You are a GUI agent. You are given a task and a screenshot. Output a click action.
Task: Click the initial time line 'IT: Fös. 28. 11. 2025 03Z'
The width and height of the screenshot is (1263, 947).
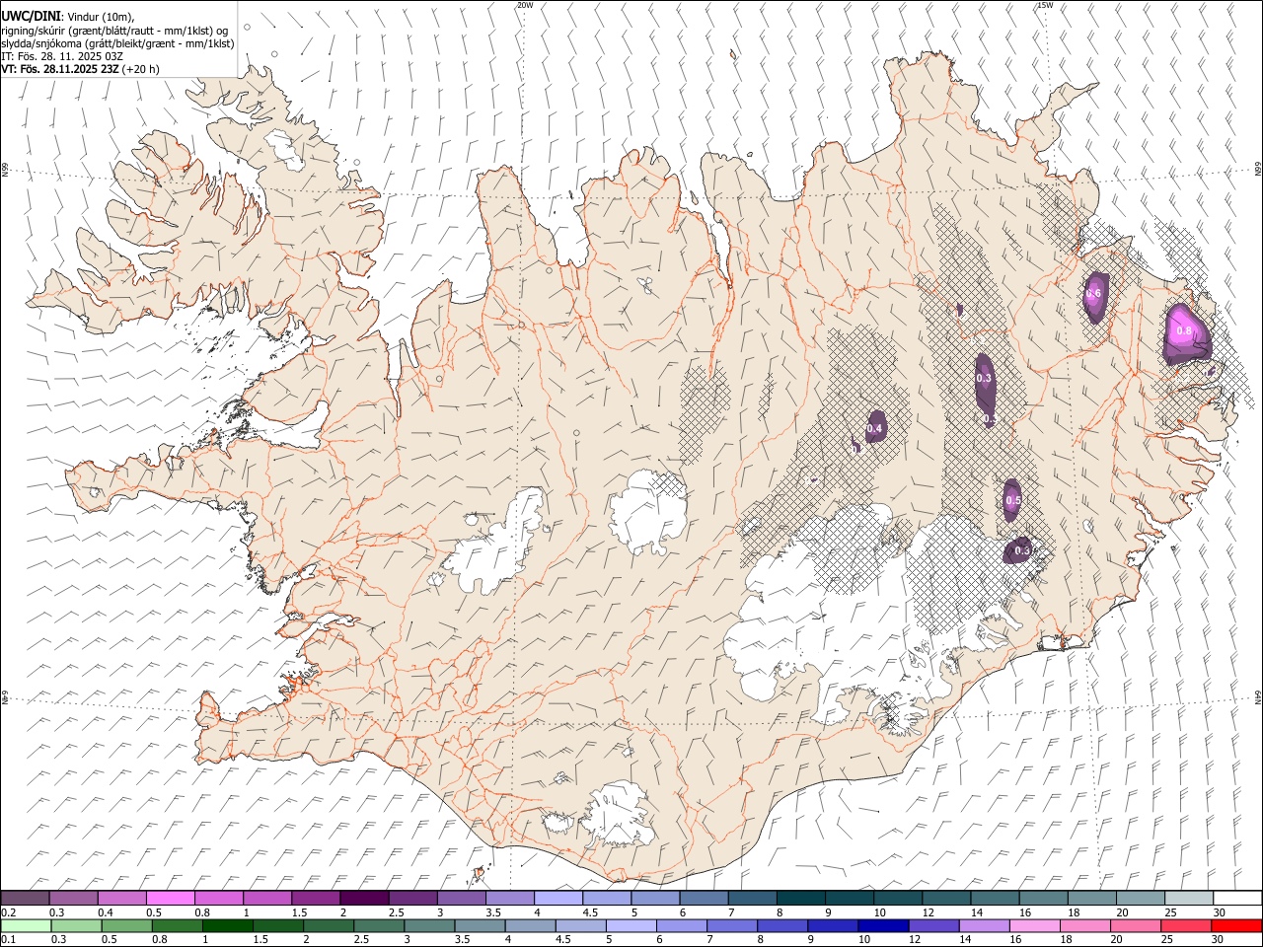click(62, 56)
